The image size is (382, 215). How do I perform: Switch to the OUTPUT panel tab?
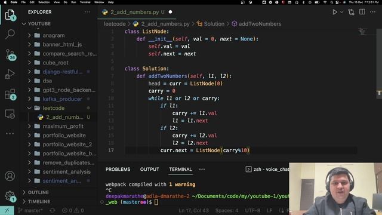(150, 169)
